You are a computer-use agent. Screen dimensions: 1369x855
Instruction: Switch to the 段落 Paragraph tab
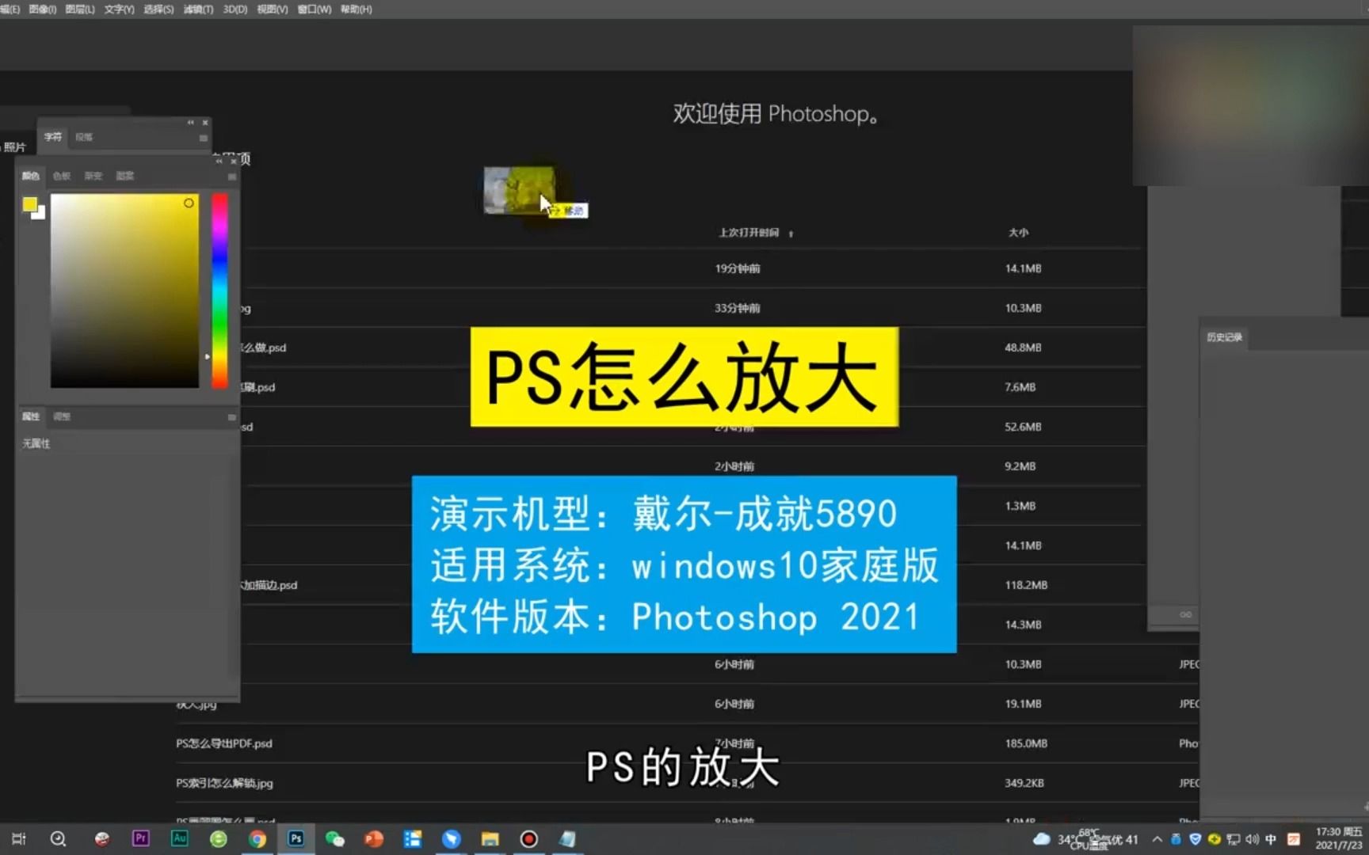coord(84,137)
